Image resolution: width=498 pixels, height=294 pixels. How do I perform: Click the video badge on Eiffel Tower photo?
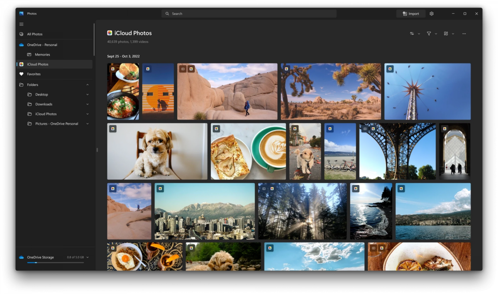coord(365,129)
